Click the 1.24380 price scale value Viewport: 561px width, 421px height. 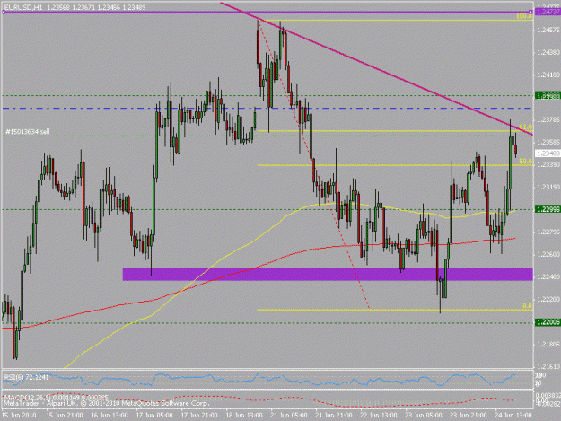pos(548,53)
